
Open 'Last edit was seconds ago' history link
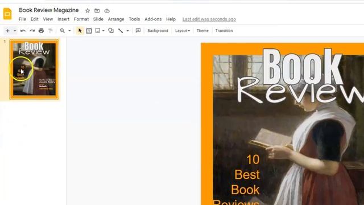click(x=209, y=19)
